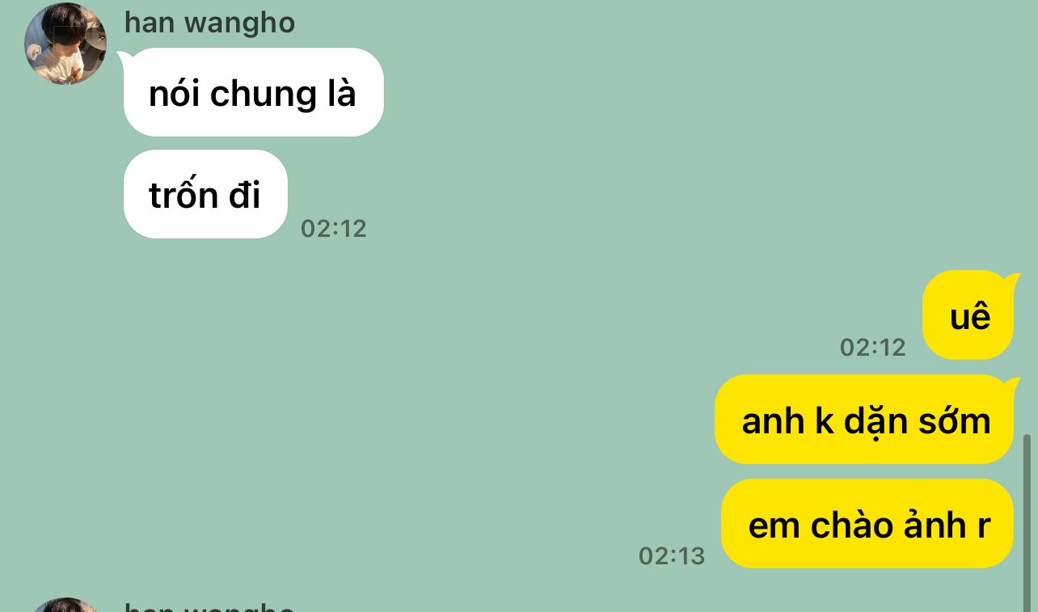The height and width of the screenshot is (612, 1038).
Task: Click the 02:13 timestamp
Action: (671, 556)
